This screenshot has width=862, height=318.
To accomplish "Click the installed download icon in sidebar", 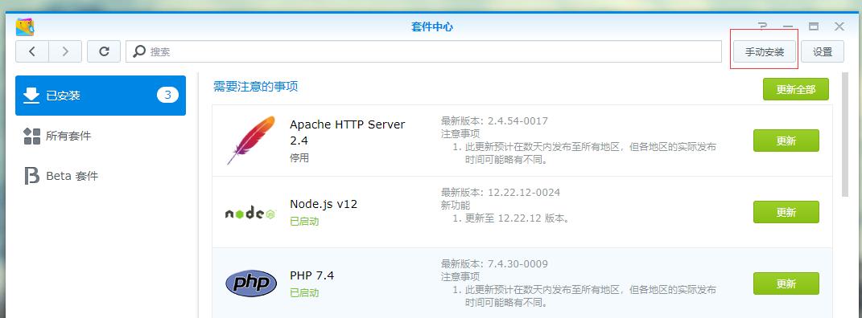I will [31, 96].
